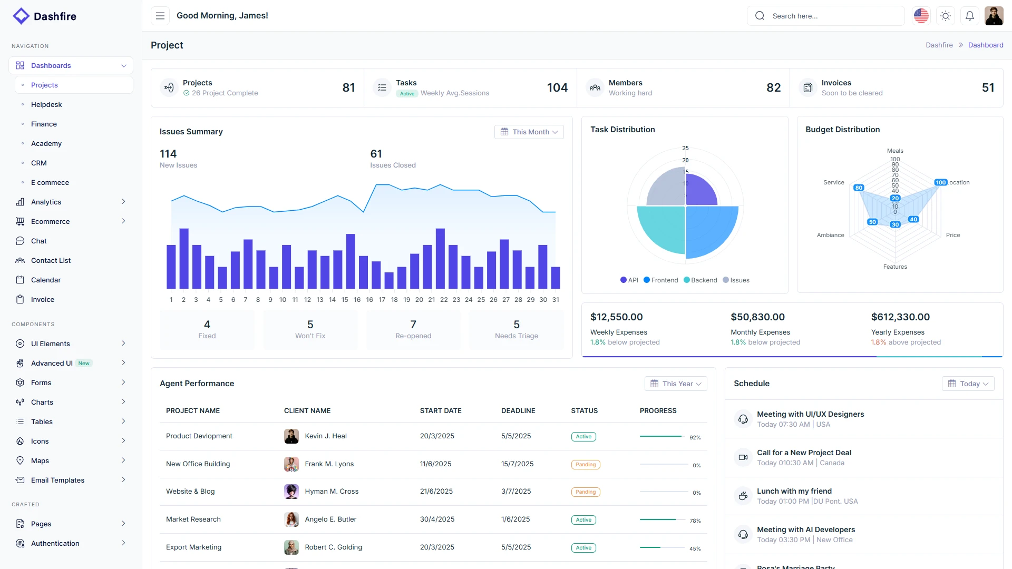Open the Helpdesk dashboard
The width and height of the screenshot is (1012, 569).
46,104
